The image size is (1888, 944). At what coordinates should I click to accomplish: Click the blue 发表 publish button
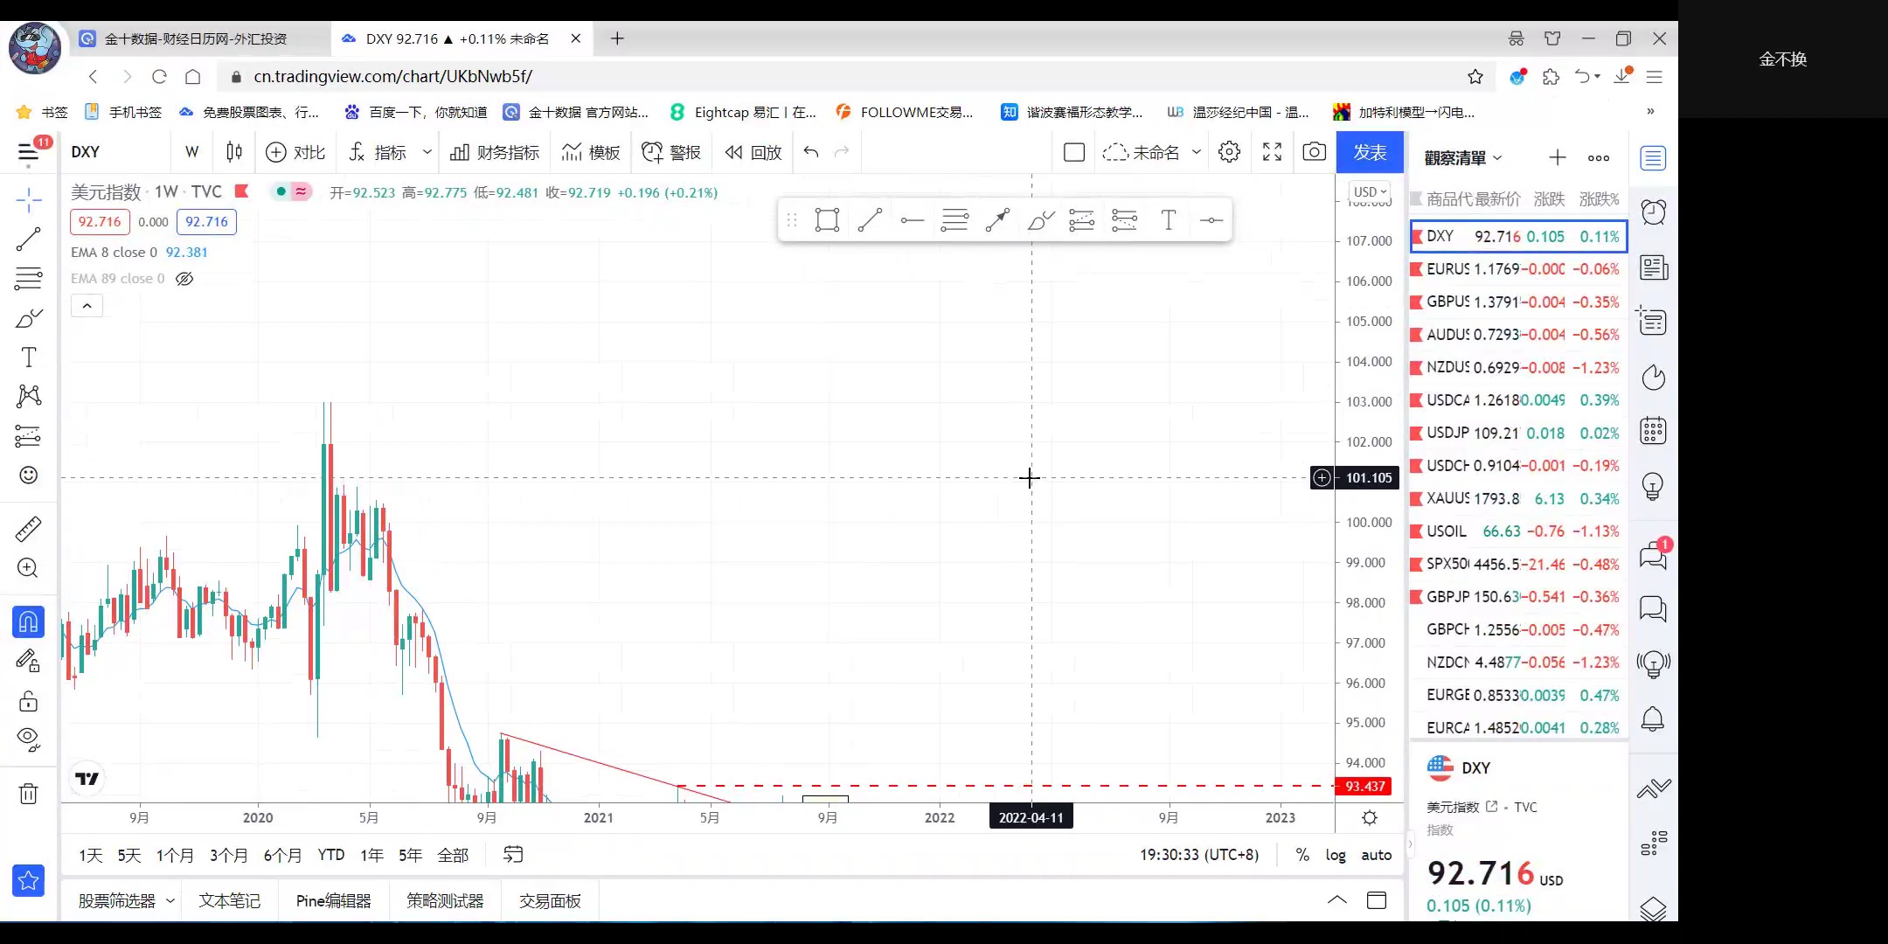(1370, 152)
